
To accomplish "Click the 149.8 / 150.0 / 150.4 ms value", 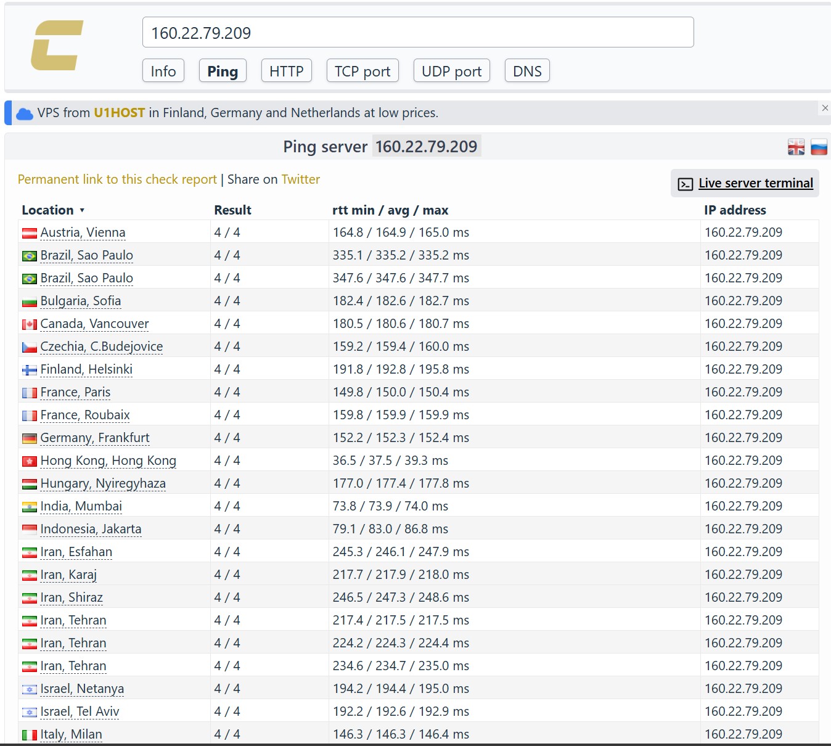I will [401, 392].
